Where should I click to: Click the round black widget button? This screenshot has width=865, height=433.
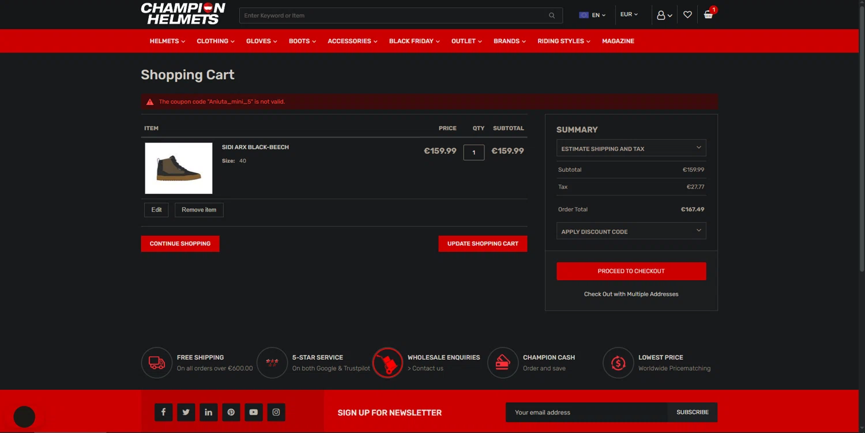[x=24, y=417]
